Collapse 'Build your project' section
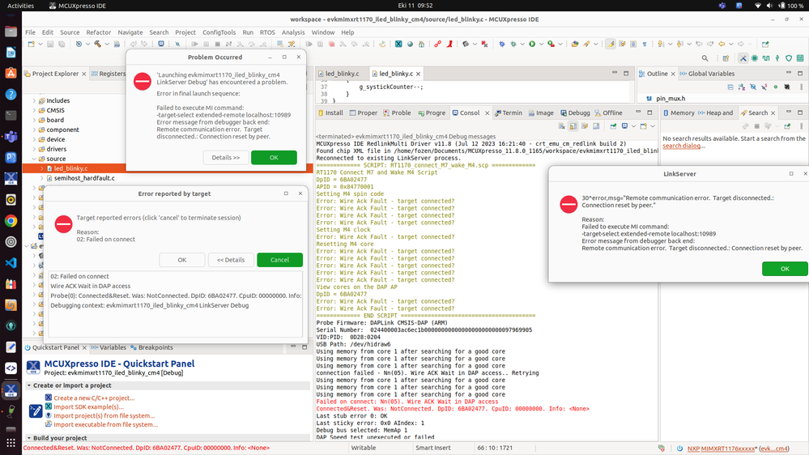Viewport: 809px width, 455px height. tap(29, 438)
